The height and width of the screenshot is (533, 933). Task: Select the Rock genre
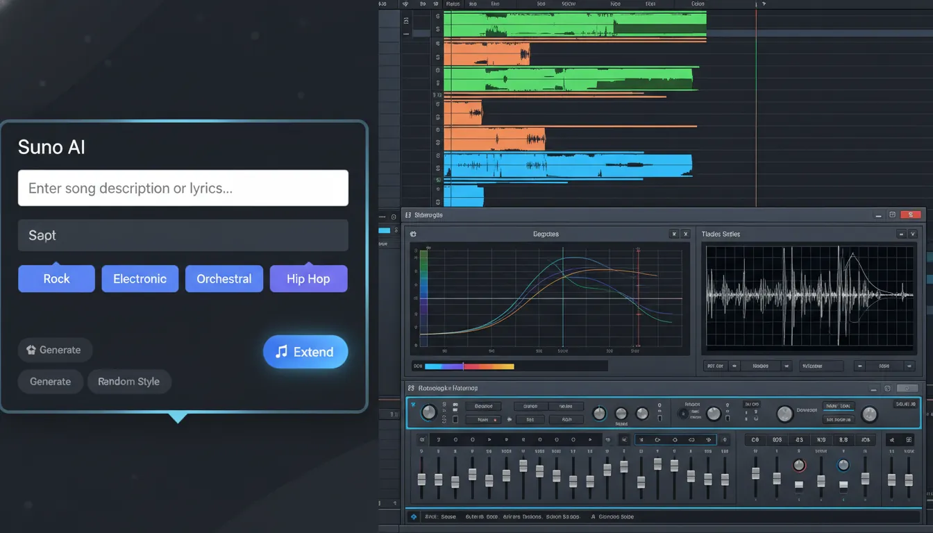56,278
